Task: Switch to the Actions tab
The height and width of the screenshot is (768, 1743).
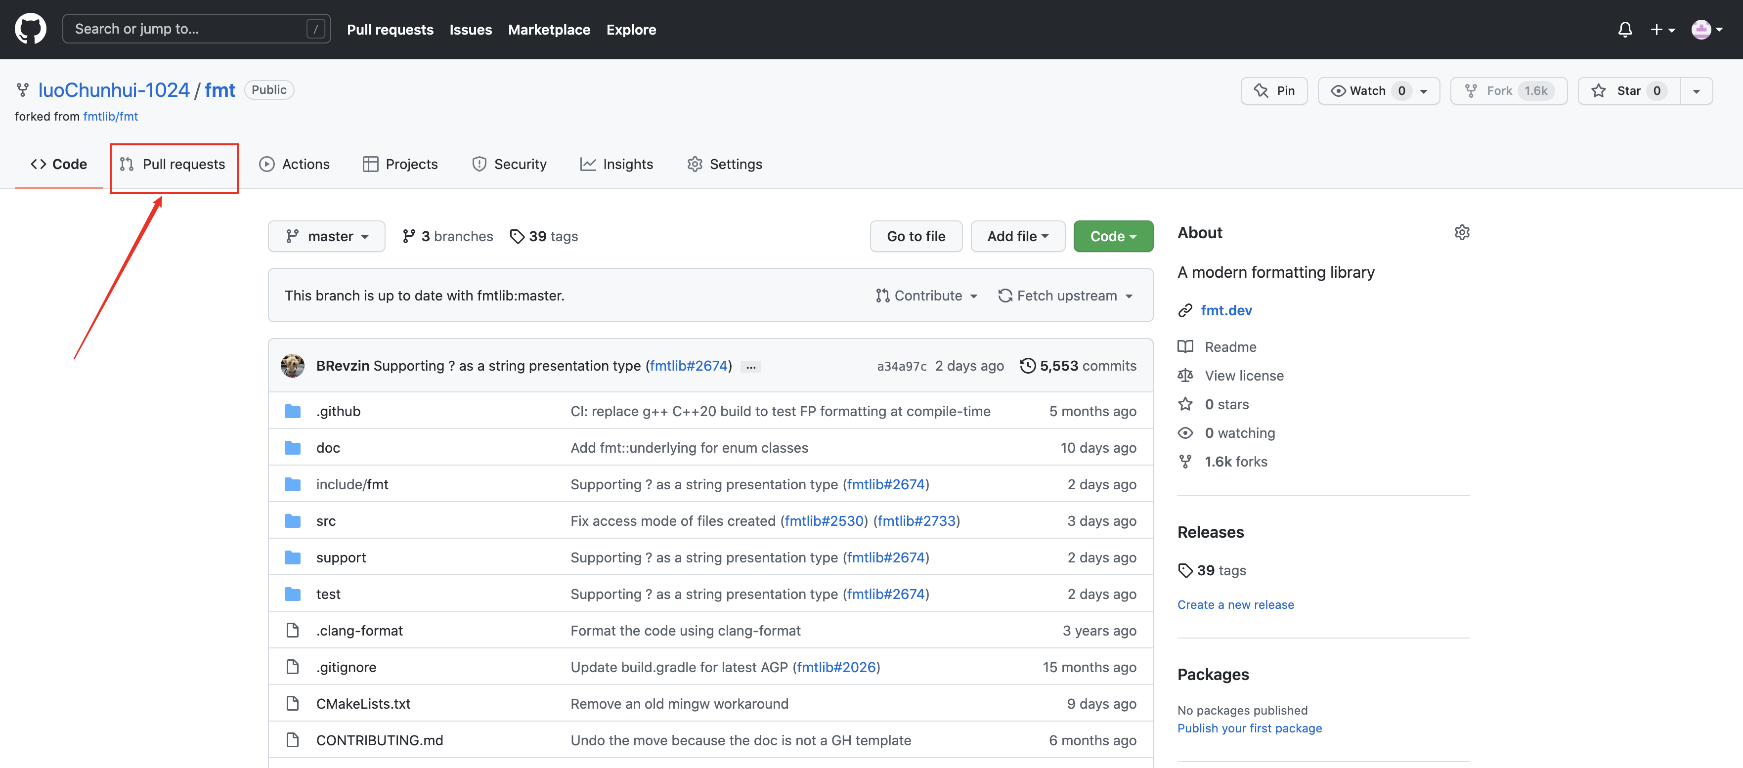Action: [x=294, y=165]
